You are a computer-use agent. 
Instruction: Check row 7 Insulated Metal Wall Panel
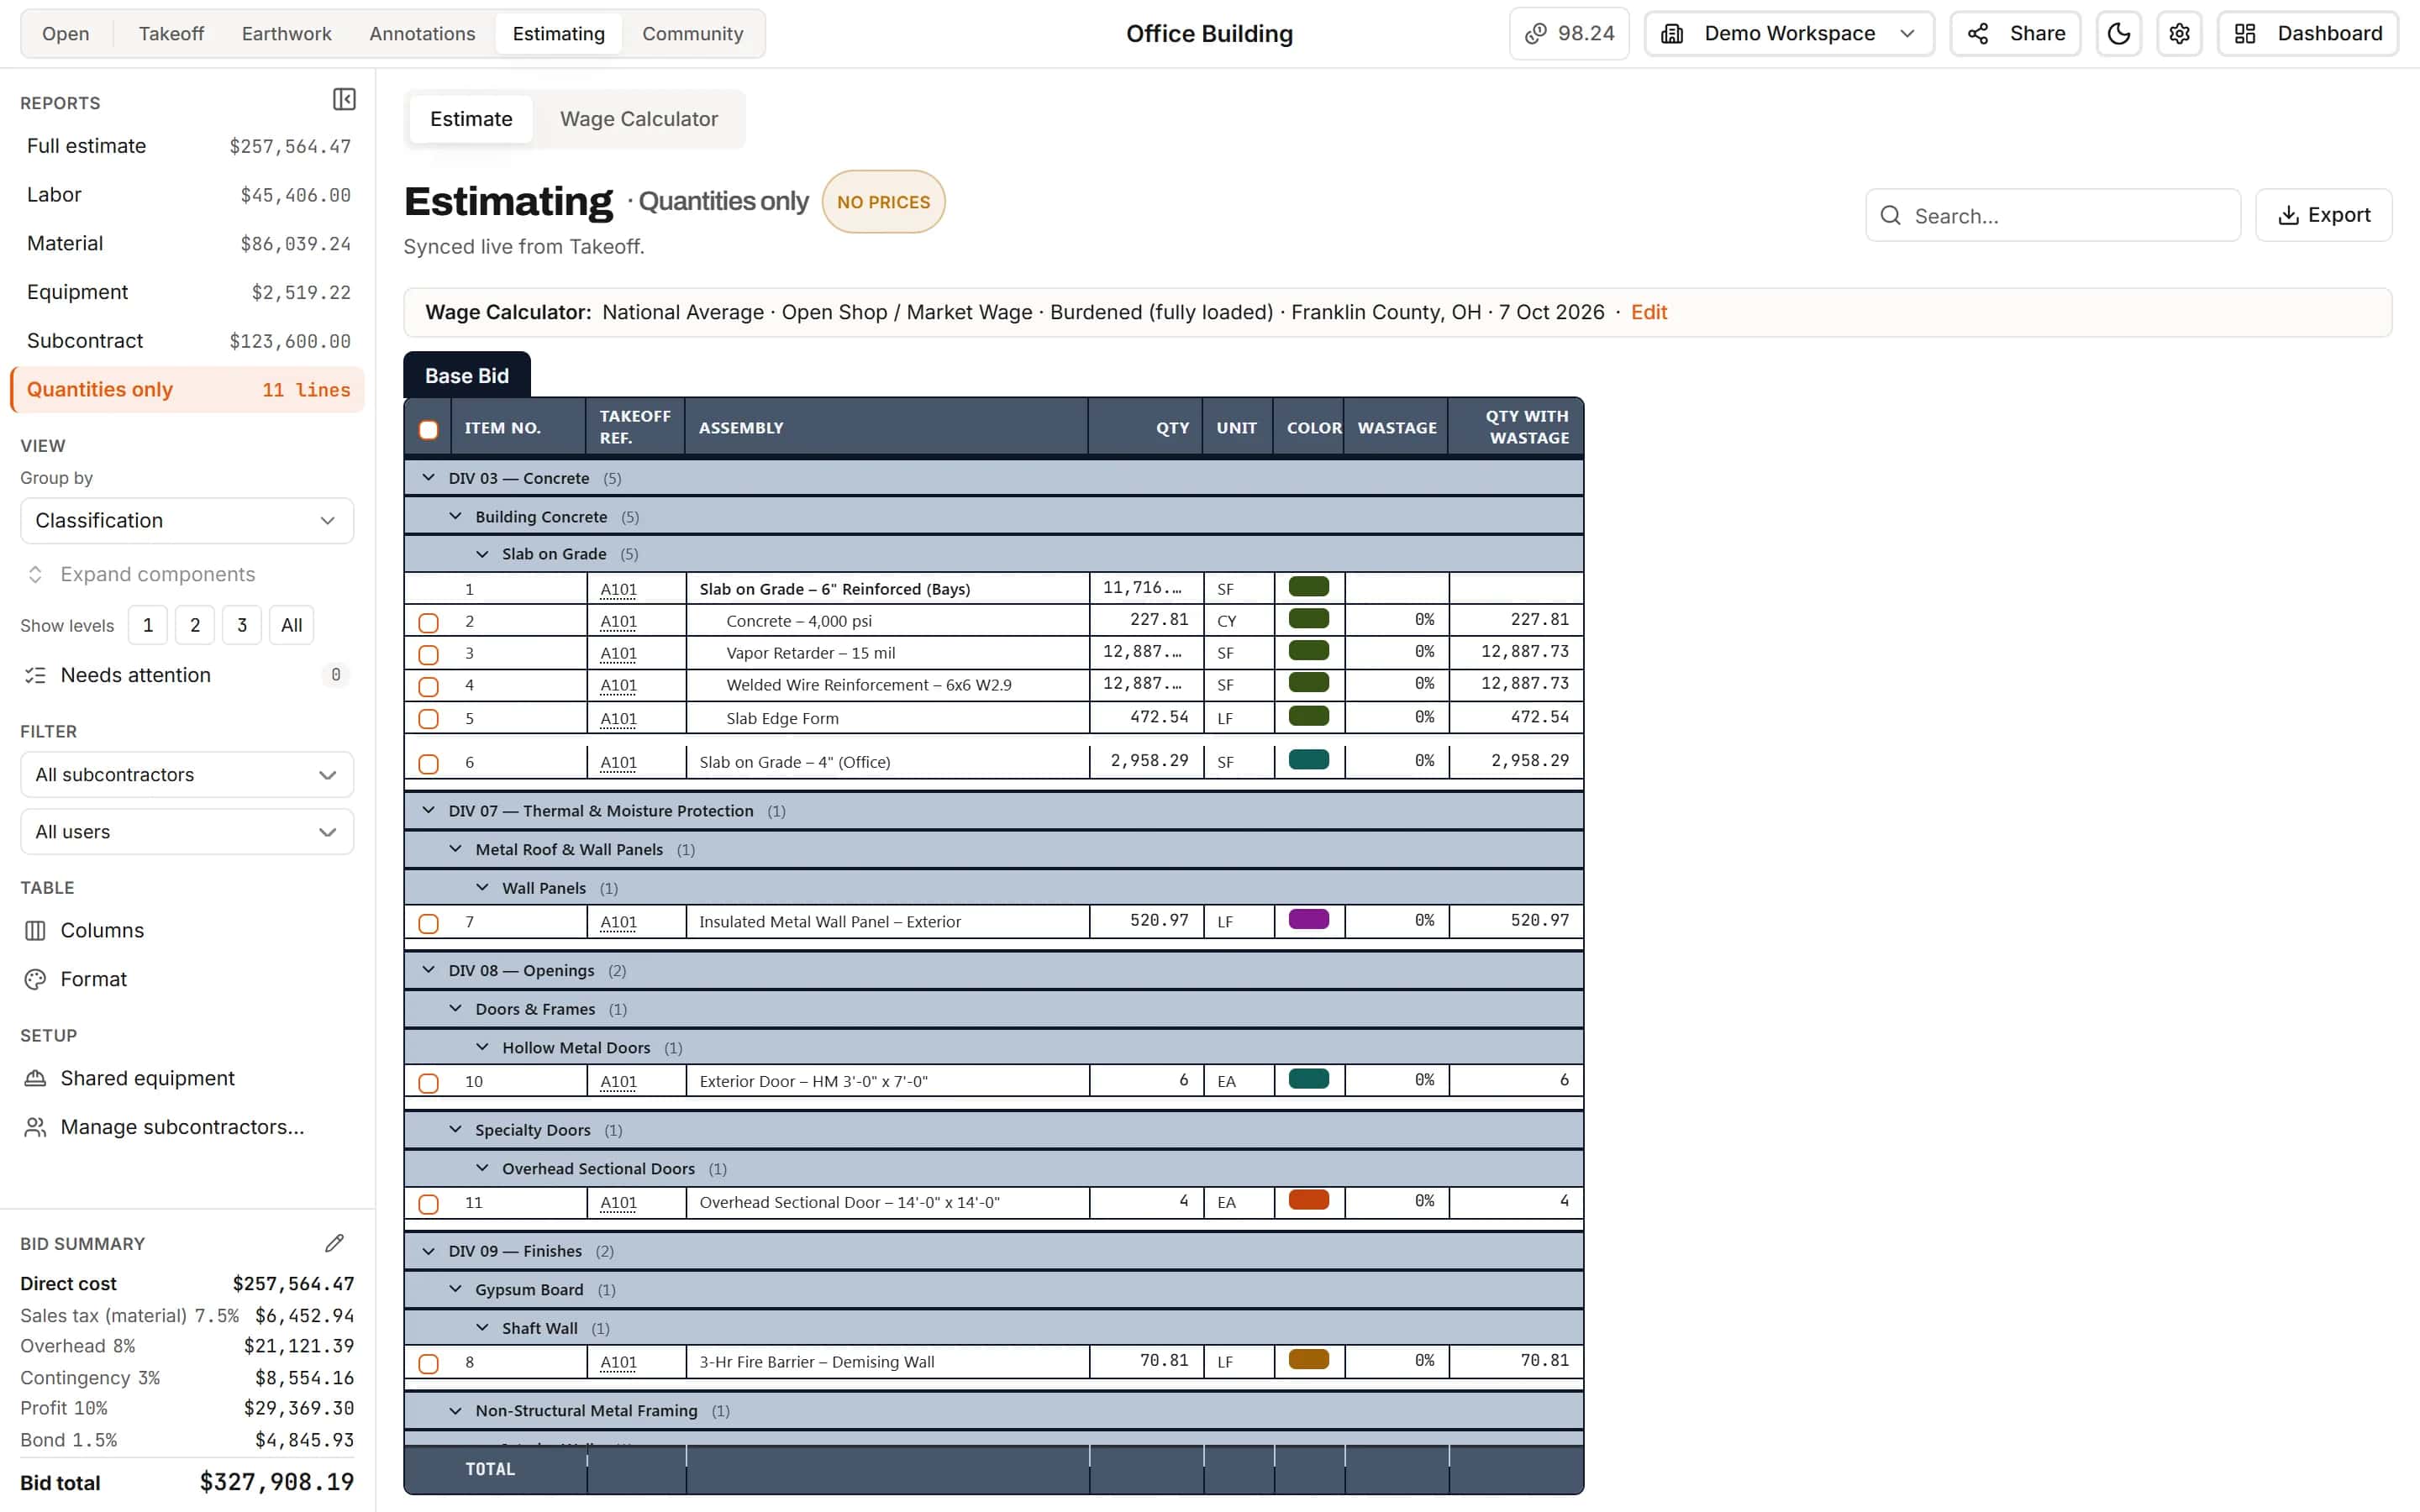(x=428, y=924)
